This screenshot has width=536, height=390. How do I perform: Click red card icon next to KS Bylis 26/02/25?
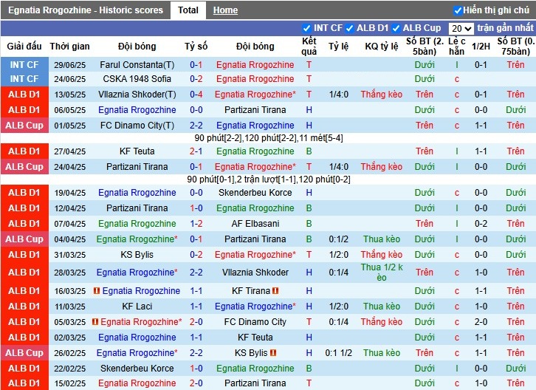[273, 353]
